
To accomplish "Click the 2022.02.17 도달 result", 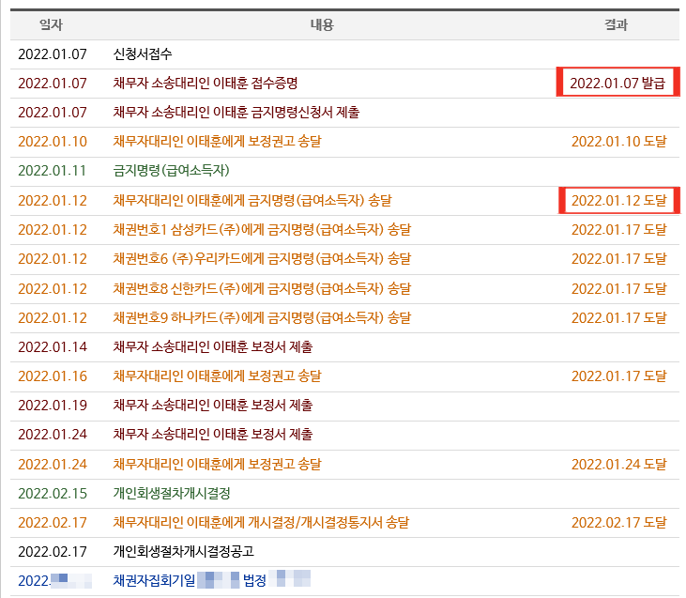I will [619, 523].
